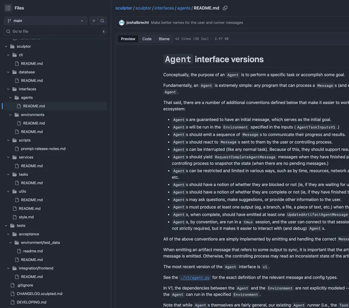
Task: Click the database folder icon
Action: pyautogui.click(x=15, y=72)
